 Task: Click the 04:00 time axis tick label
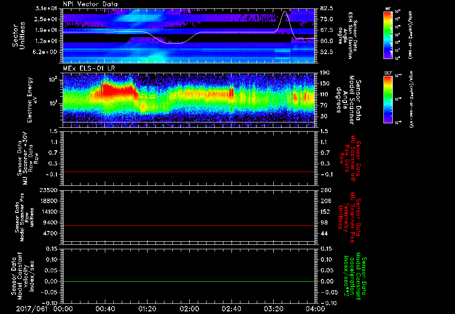click(x=315, y=308)
